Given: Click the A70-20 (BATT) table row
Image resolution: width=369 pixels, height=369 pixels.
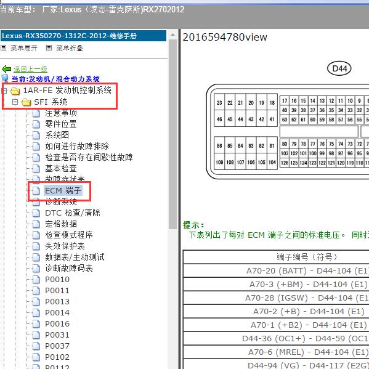Looking at the screenshot, I should (276, 270).
